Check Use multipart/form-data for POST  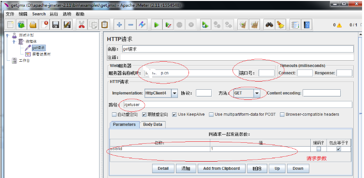(211, 114)
